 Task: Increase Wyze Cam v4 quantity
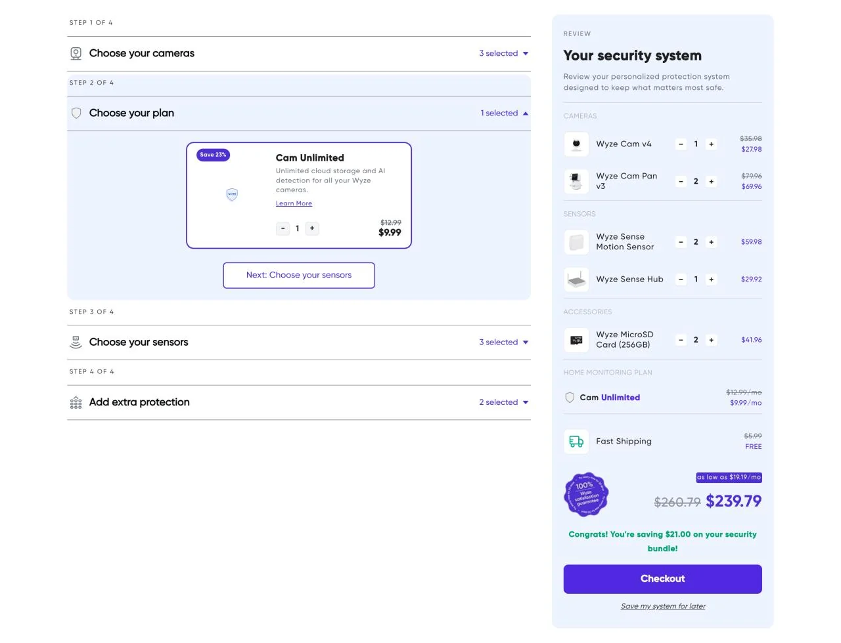pos(711,144)
